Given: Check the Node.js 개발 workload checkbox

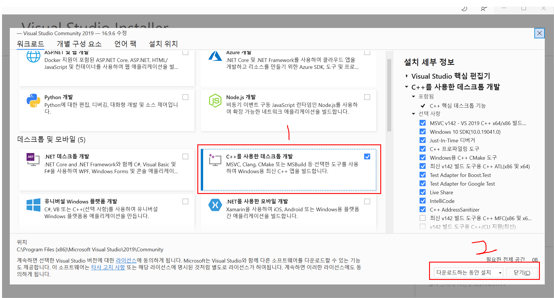Looking at the screenshot, I should [x=367, y=97].
